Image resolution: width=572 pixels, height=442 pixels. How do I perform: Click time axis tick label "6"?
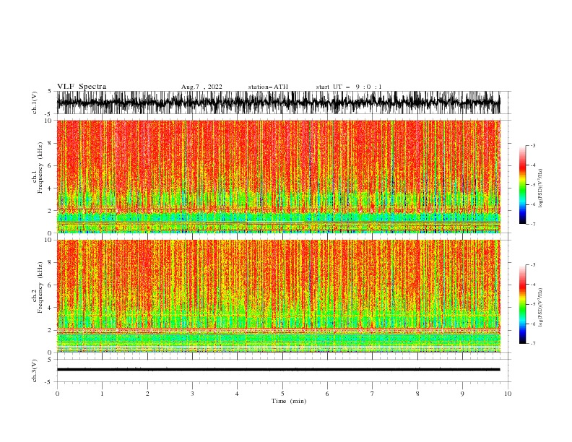coord(327,394)
